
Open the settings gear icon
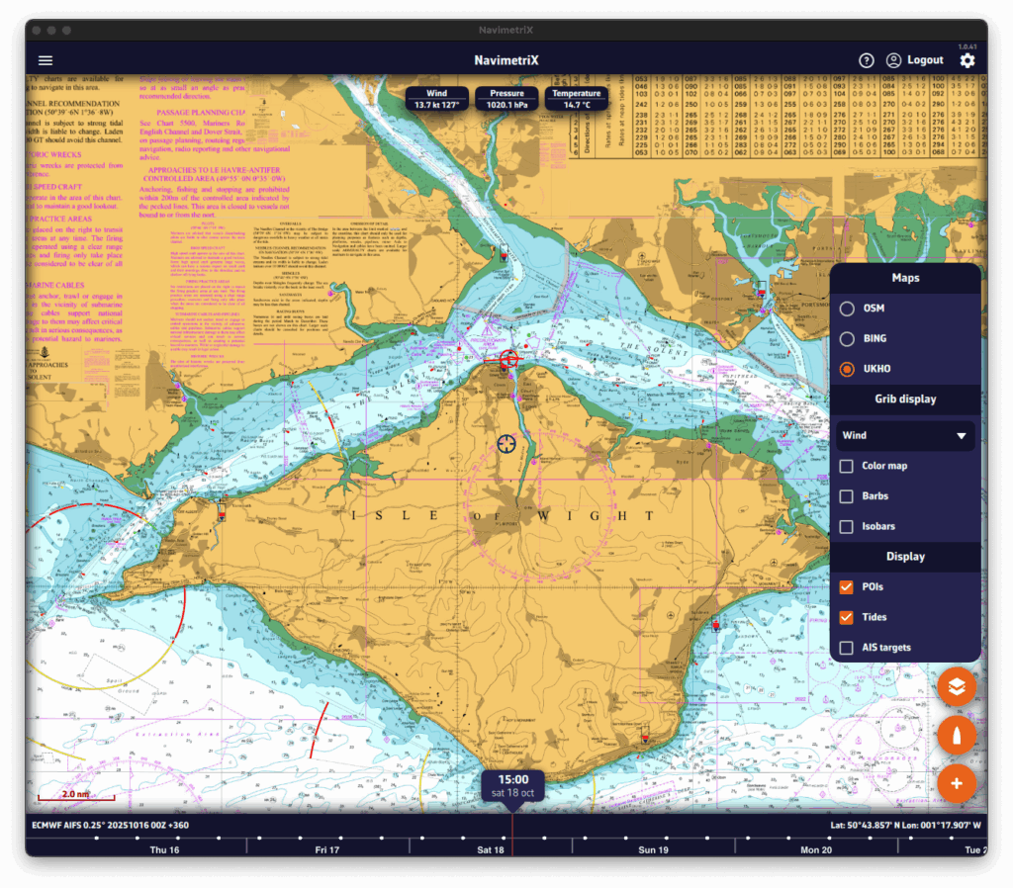(967, 60)
